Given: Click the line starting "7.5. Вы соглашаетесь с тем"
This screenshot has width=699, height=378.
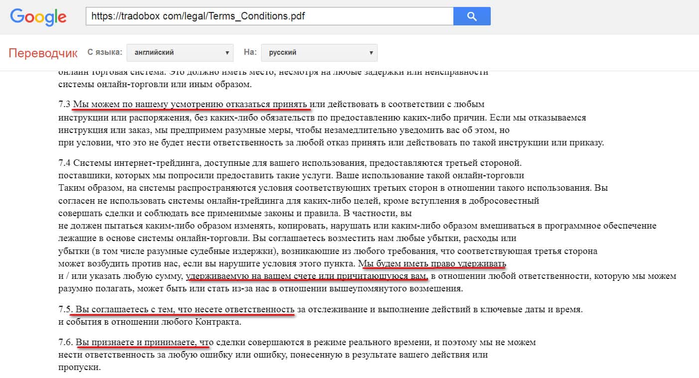Looking at the screenshot, I should point(320,309).
